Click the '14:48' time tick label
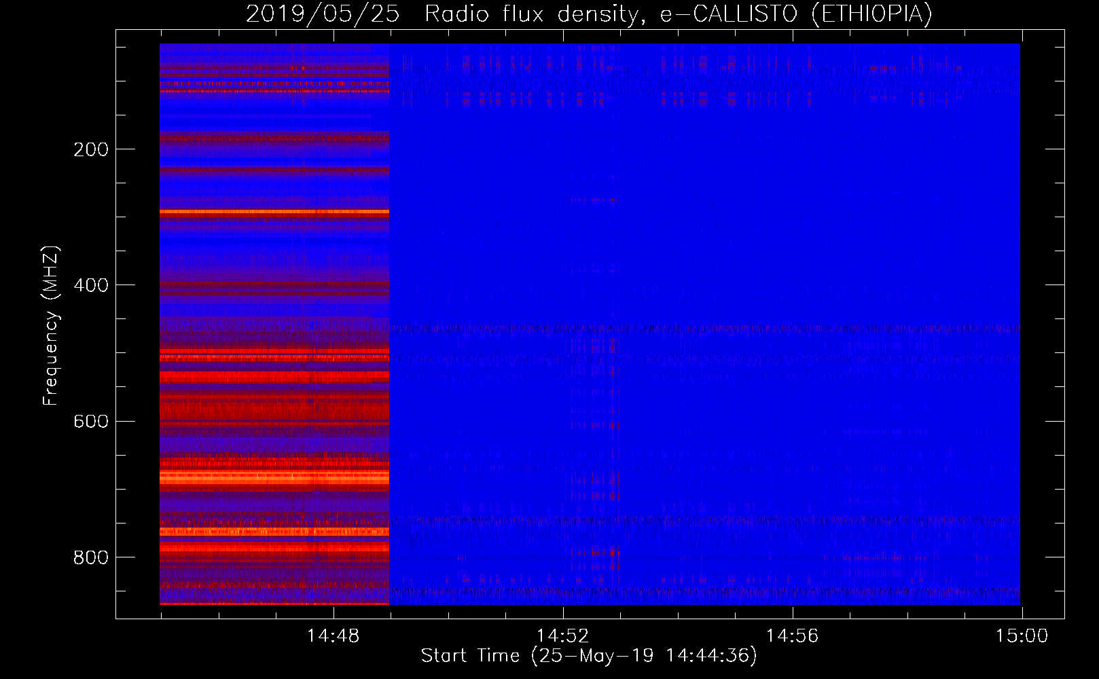Screen dimensions: 1099x679 [333, 636]
